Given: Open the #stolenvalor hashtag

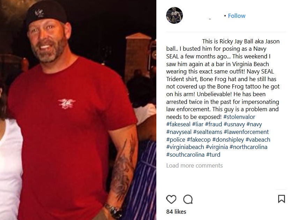Looking at the screenshot, I should coord(239,117).
